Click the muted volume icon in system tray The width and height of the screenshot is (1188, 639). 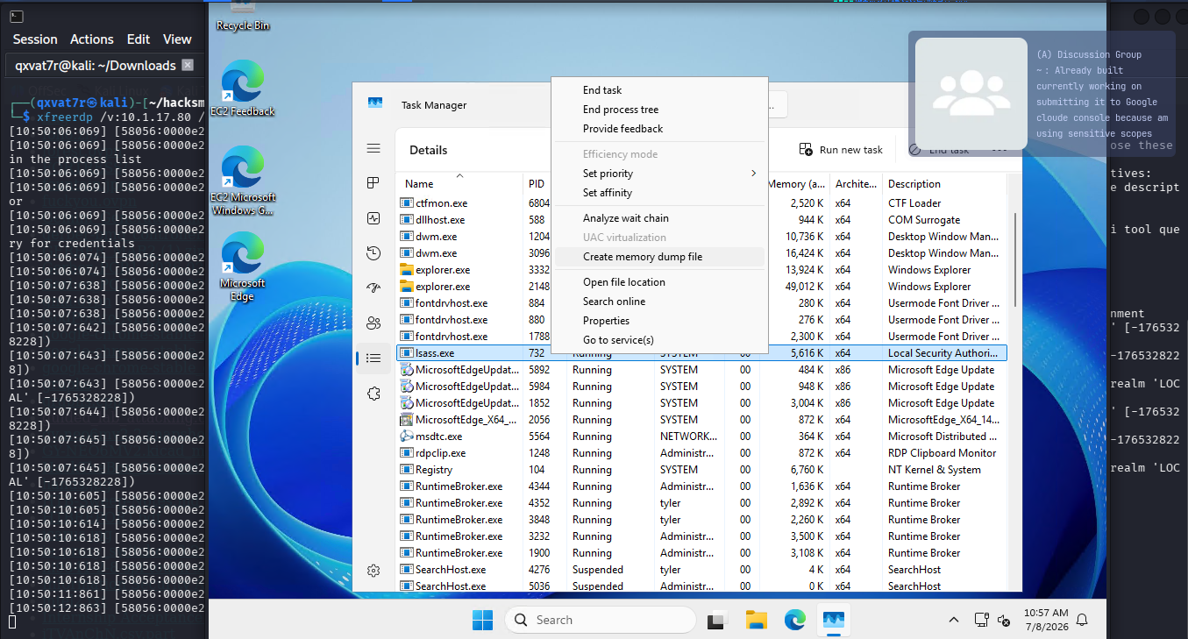click(x=1005, y=620)
